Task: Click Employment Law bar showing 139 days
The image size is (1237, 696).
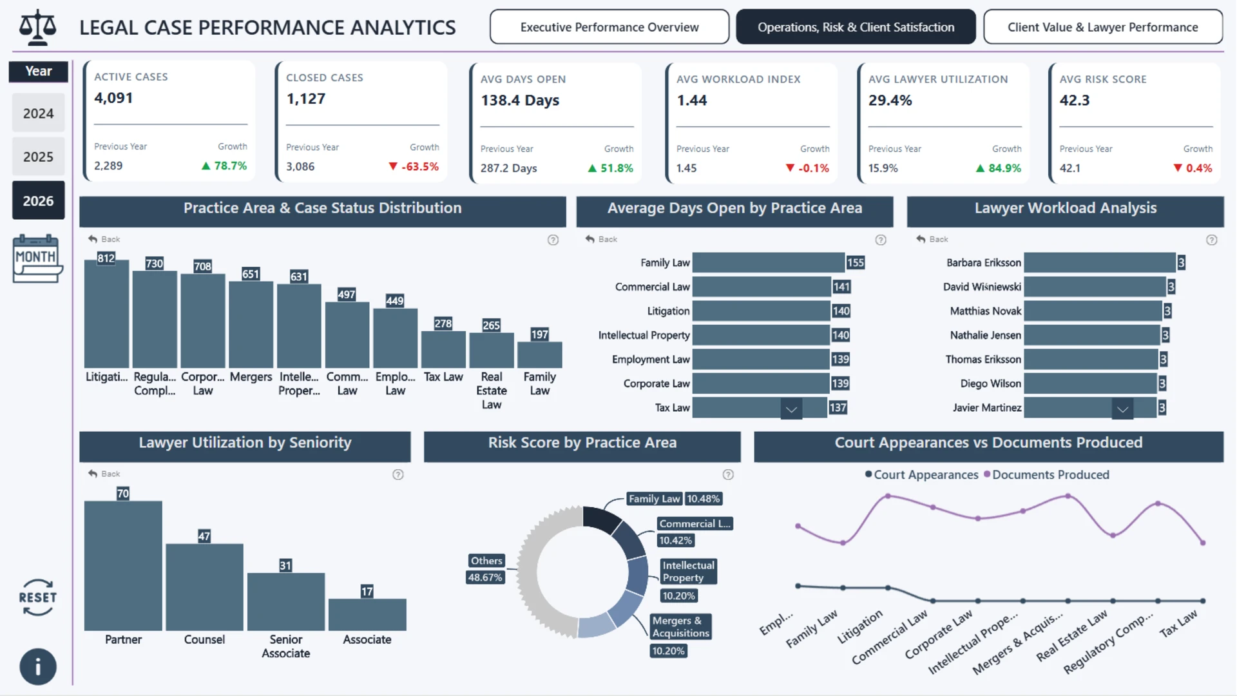Action: coord(761,359)
